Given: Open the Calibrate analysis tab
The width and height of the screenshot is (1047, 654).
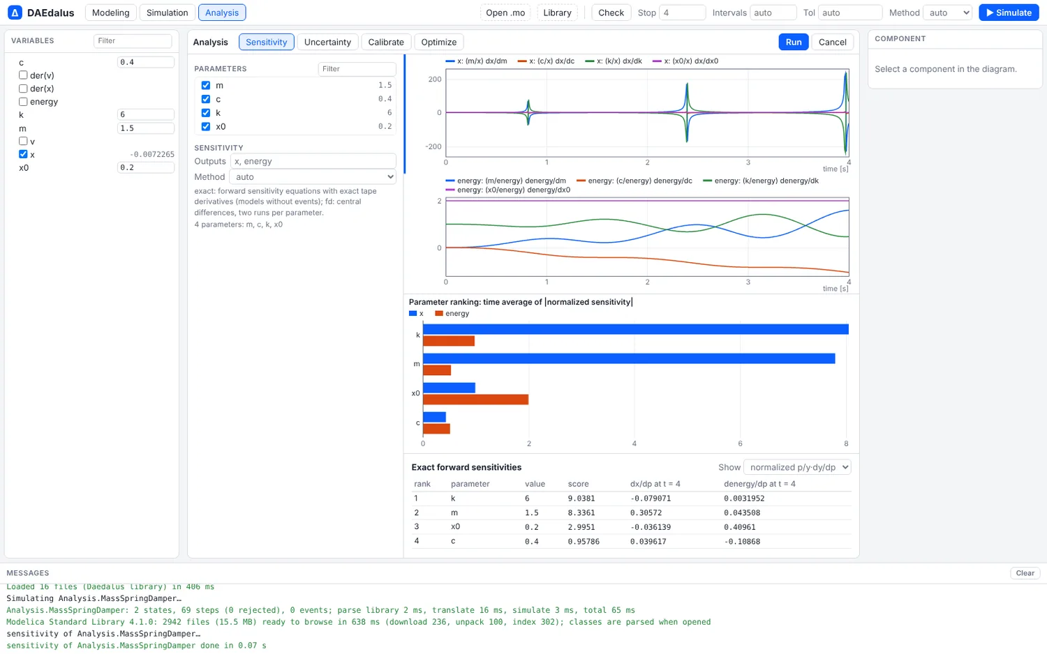Looking at the screenshot, I should 386,42.
